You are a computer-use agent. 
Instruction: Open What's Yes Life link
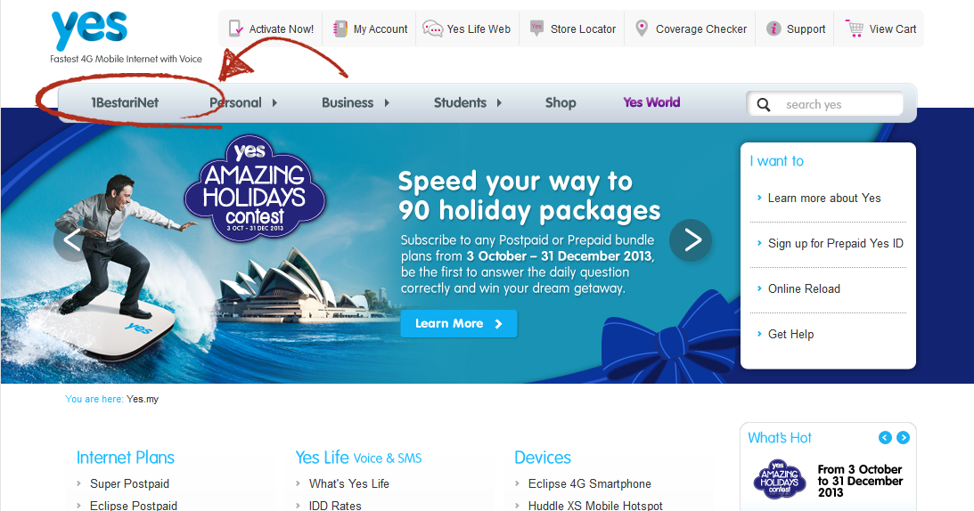[349, 483]
